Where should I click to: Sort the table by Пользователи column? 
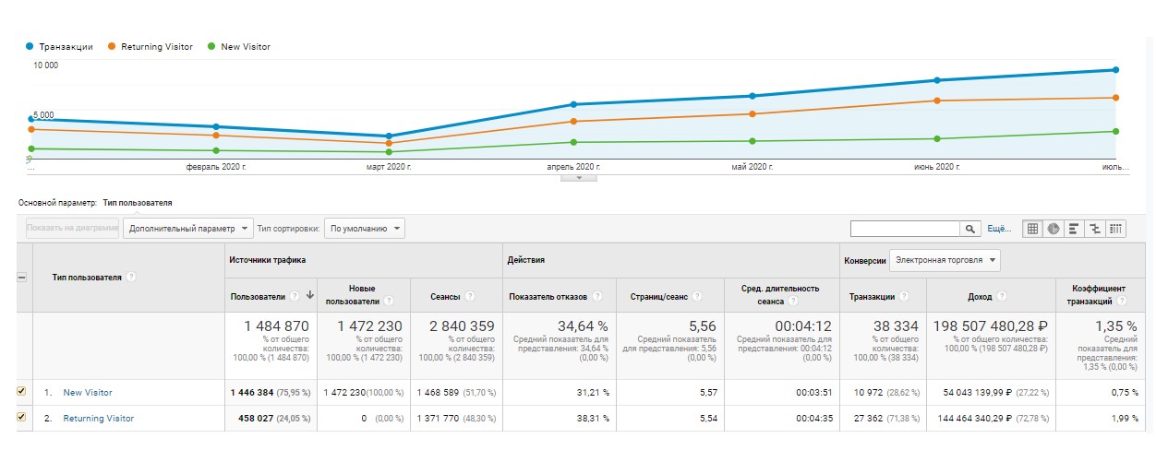pyautogui.click(x=259, y=296)
